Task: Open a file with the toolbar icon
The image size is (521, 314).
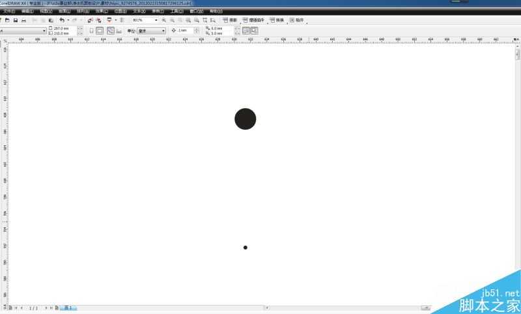Action: pos(7,20)
